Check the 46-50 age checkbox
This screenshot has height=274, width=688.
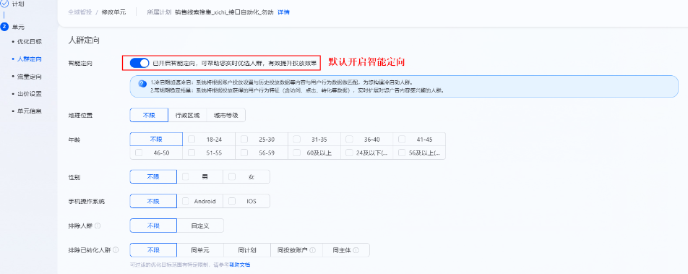tap(139, 153)
